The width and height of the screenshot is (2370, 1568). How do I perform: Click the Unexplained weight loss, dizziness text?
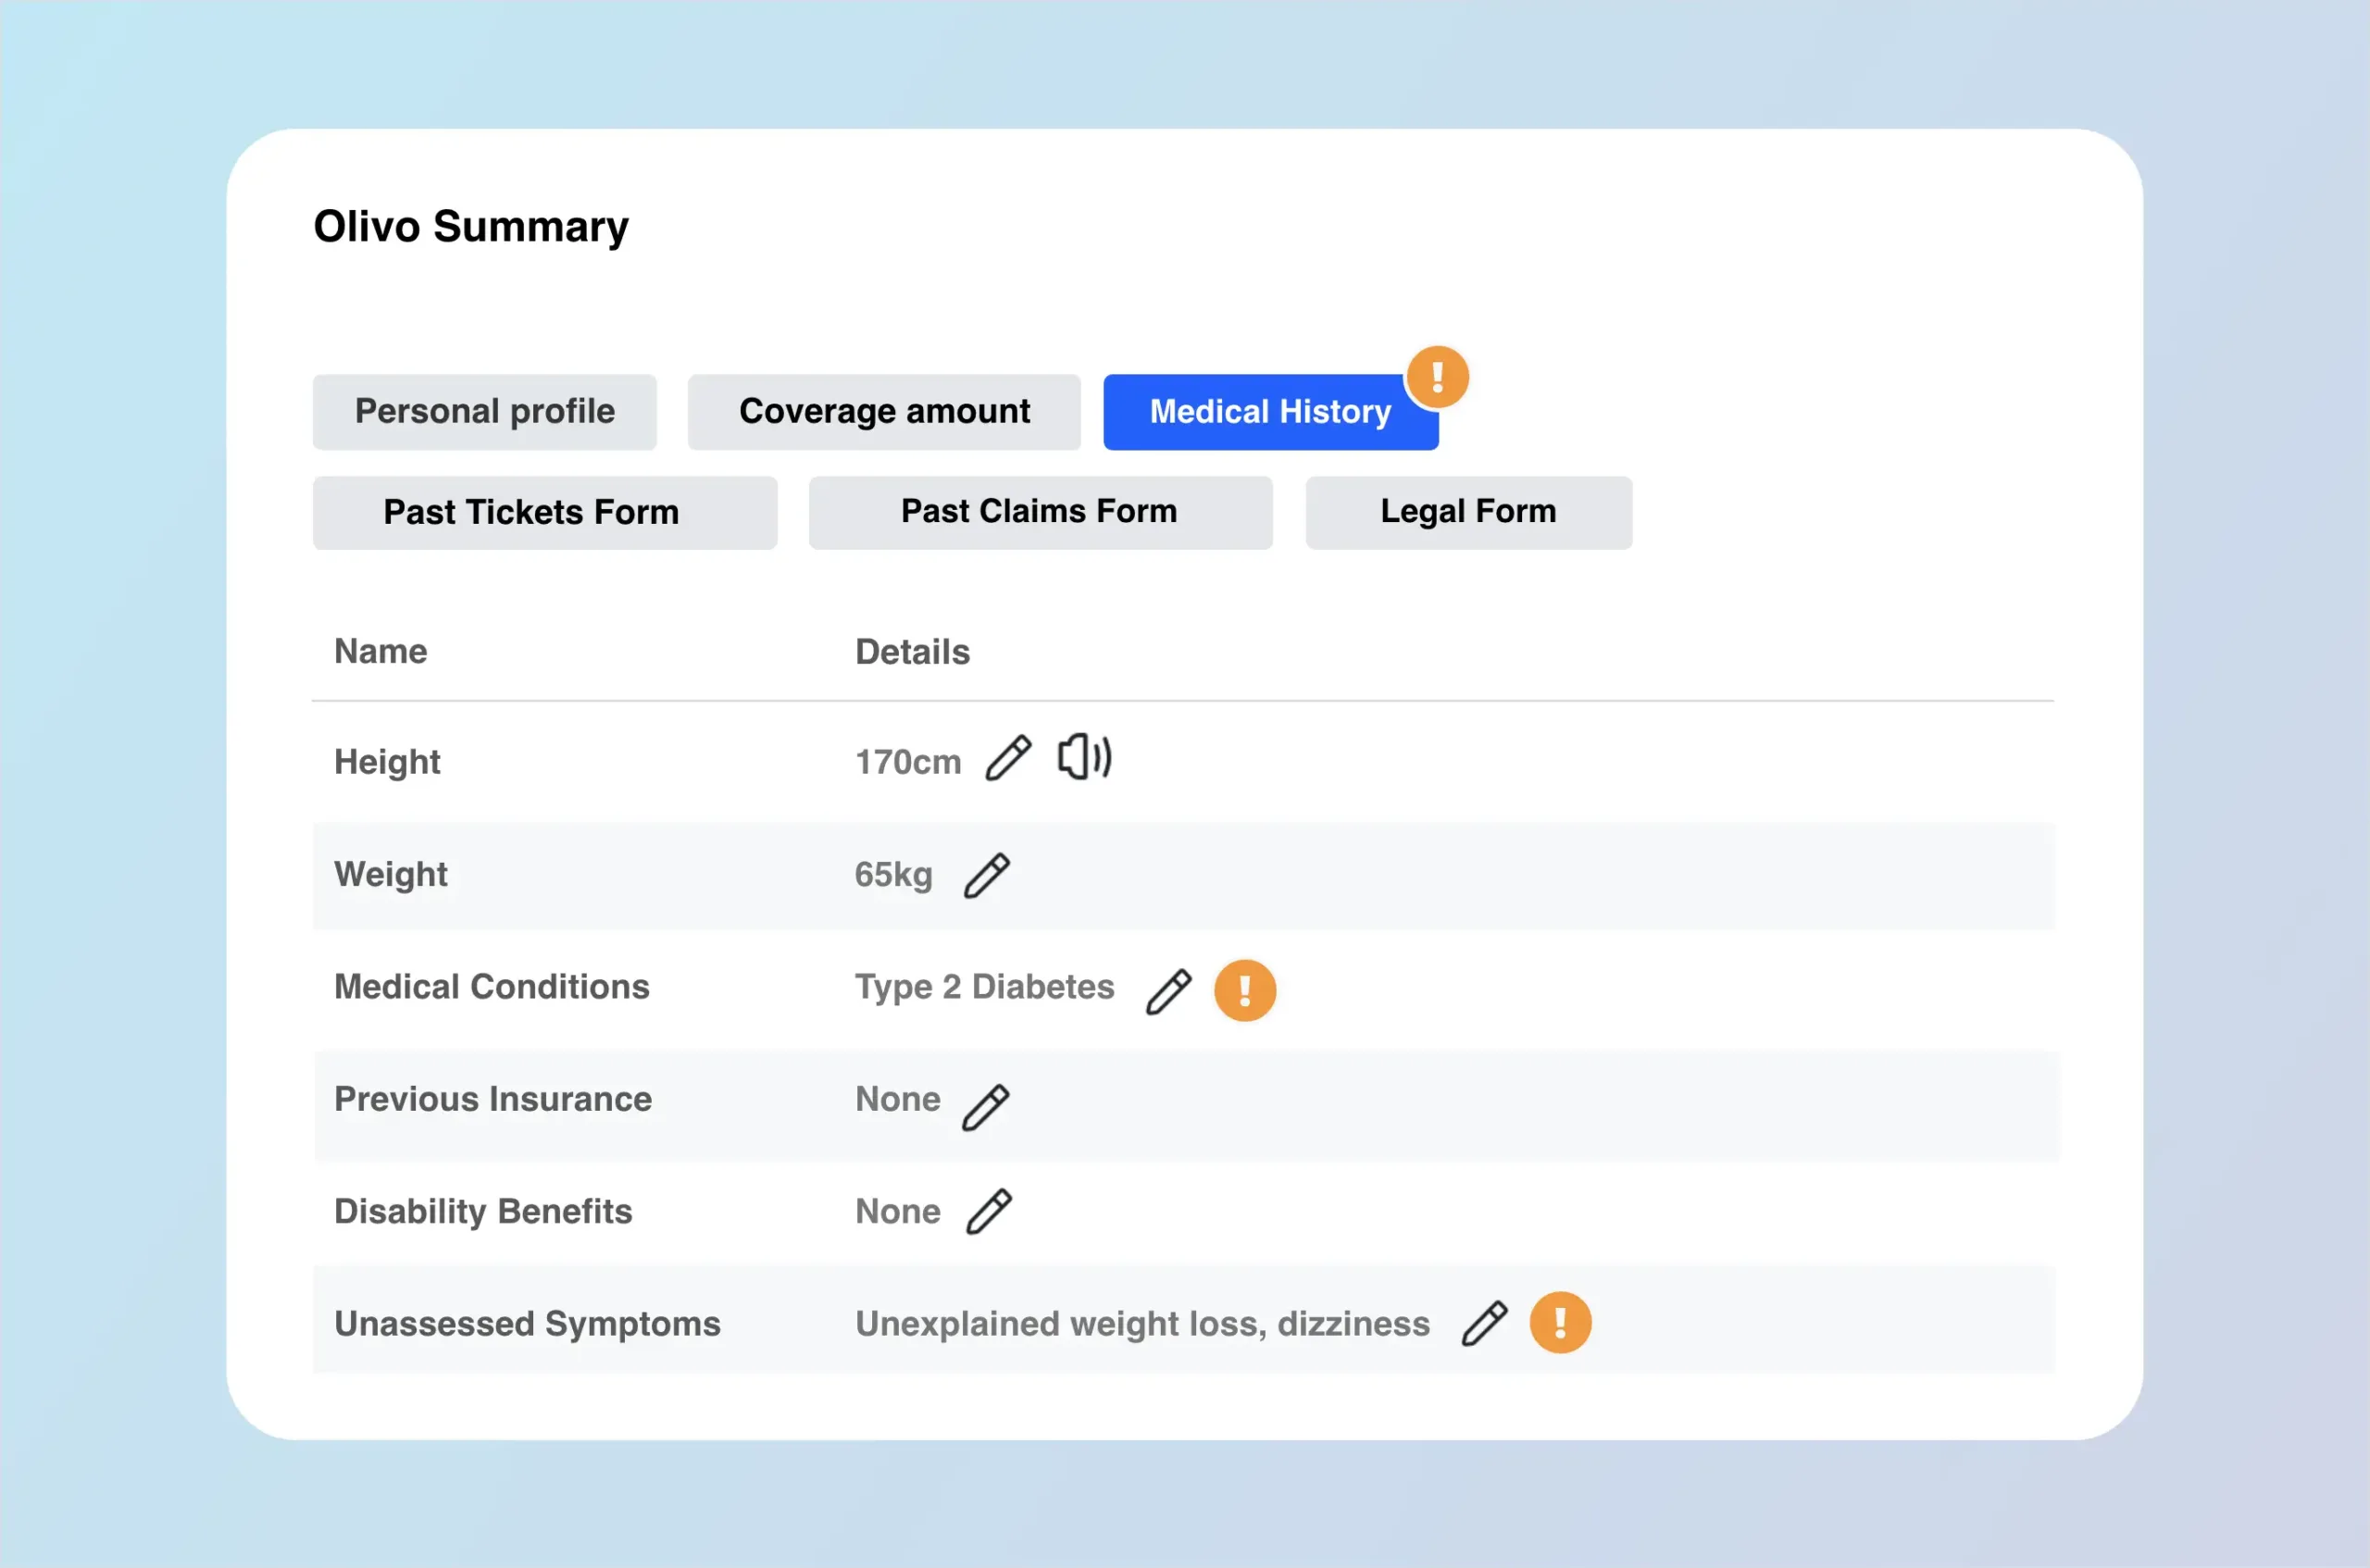click(x=1142, y=1324)
